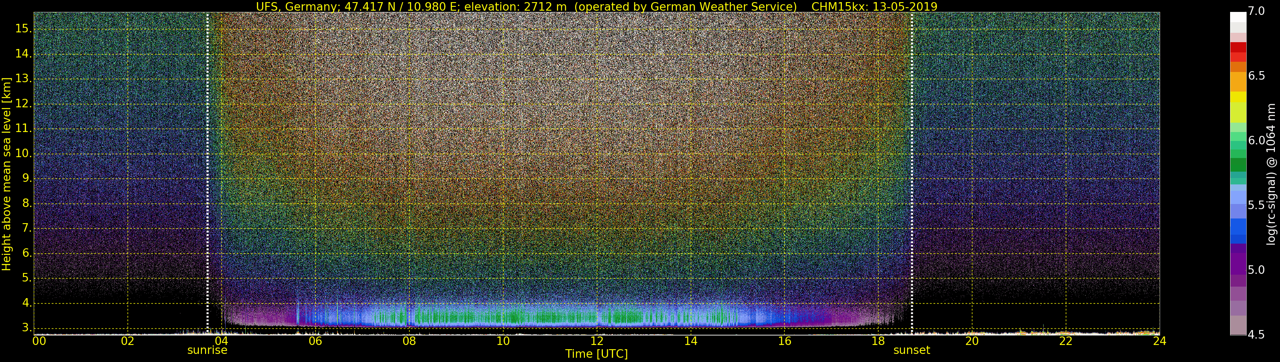The height and width of the screenshot is (362, 1280).
Task: Click time axis tick '06'
Action: coord(315,341)
